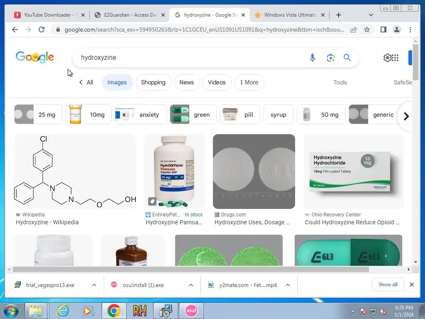Open the Google apps grid
The image size is (425, 319).
click(396, 57)
